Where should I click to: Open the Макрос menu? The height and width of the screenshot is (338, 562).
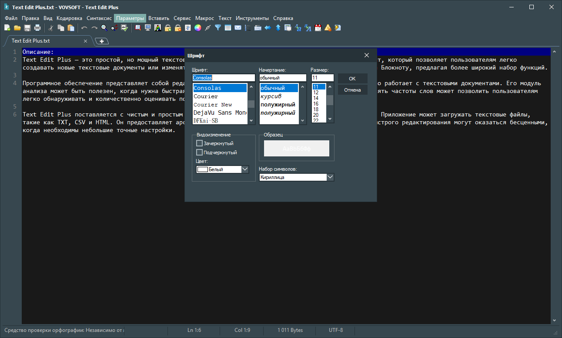[204, 18]
